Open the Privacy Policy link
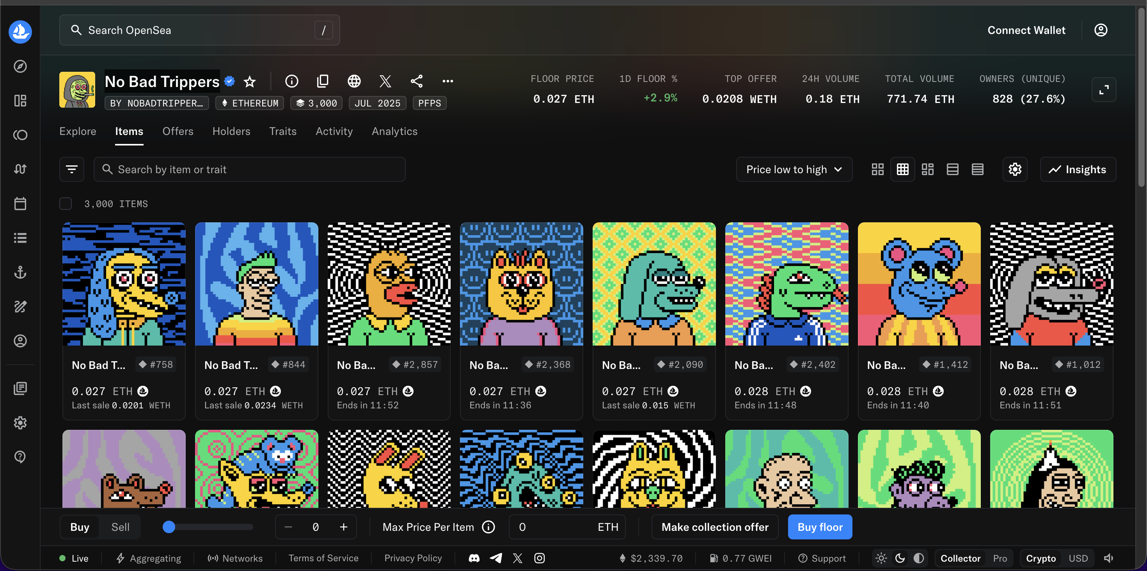Image resolution: width=1147 pixels, height=571 pixels. click(x=413, y=558)
